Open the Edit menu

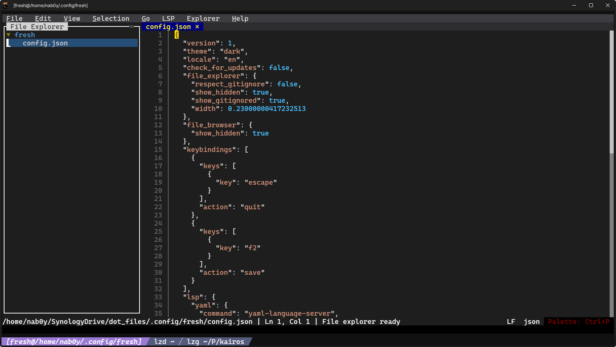(x=43, y=19)
